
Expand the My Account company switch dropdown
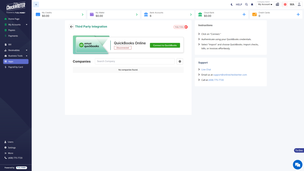tap(265, 5)
